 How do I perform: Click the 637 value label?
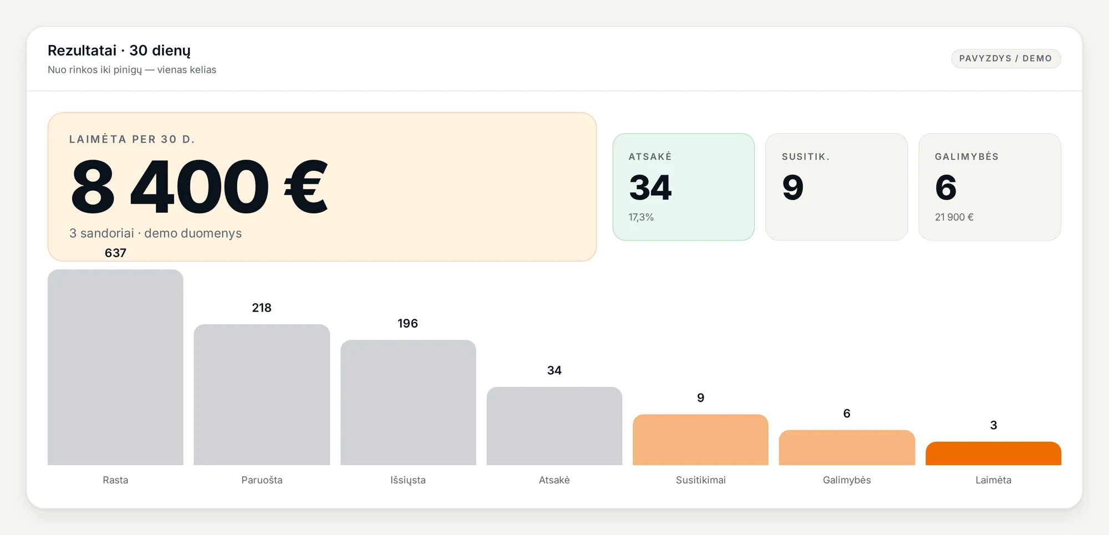pos(115,253)
